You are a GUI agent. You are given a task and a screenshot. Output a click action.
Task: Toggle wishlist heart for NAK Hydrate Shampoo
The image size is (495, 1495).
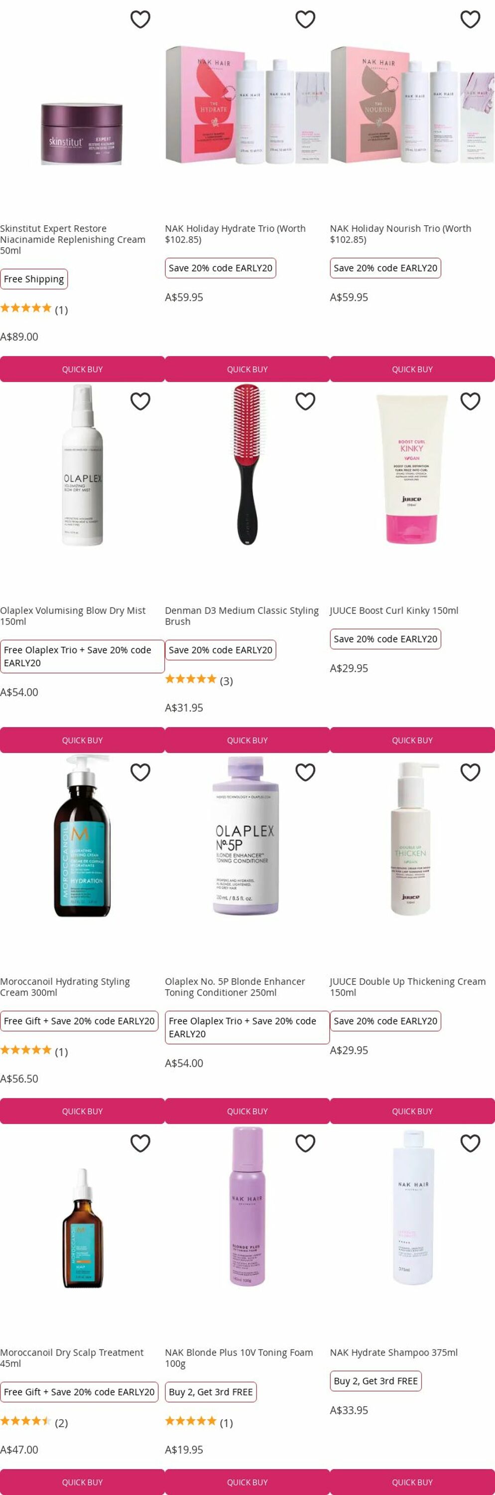[x=470, y=1143]
